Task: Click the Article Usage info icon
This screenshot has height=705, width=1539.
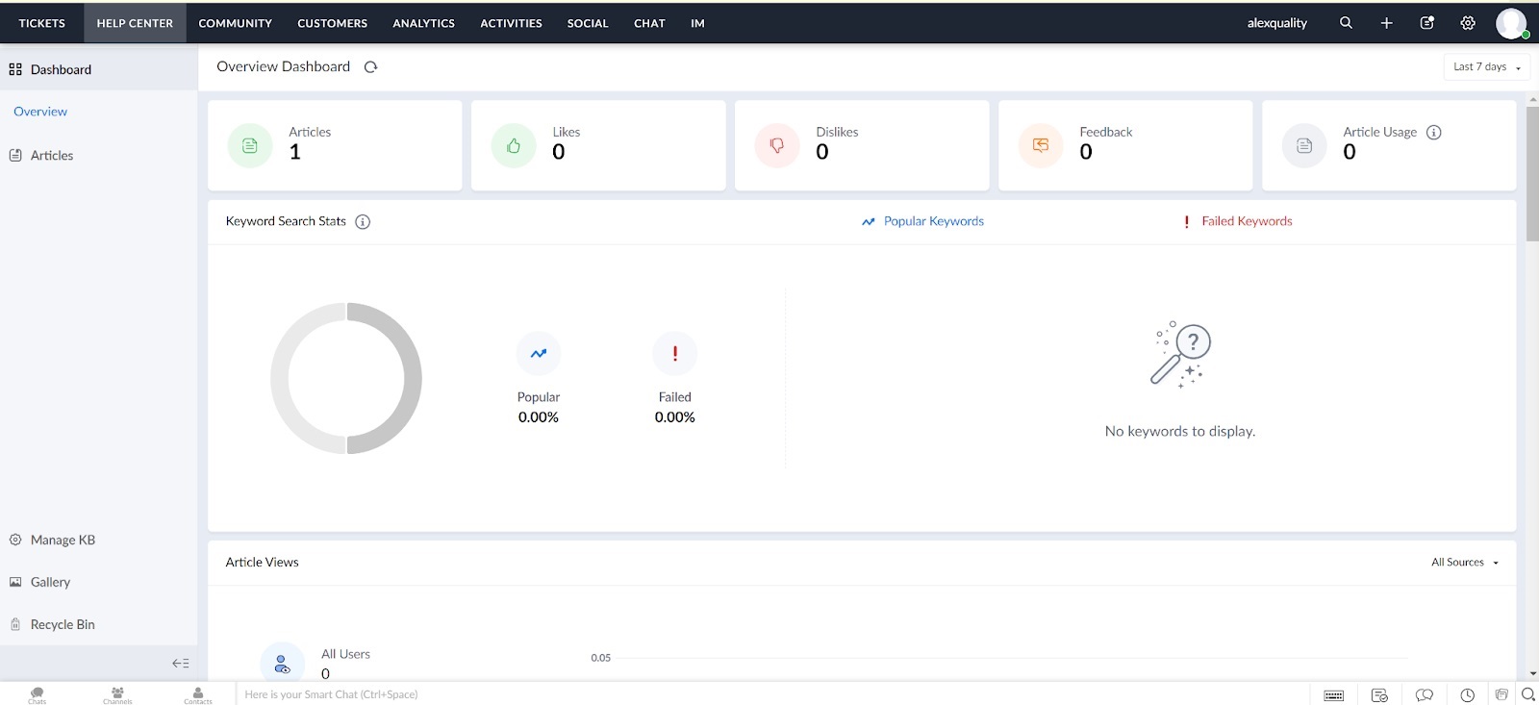Action: pos(1433,133)
